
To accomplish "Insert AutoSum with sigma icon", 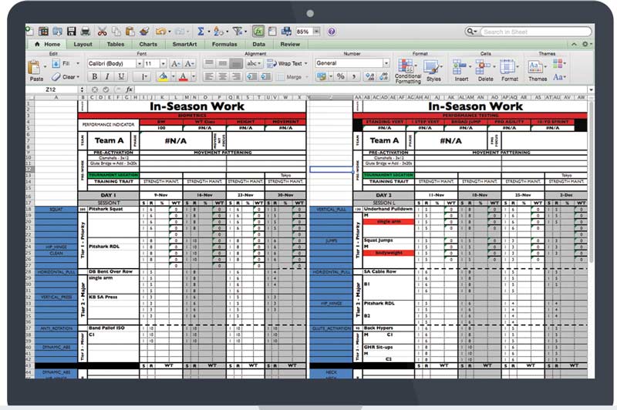I will [x=201, y=32].
